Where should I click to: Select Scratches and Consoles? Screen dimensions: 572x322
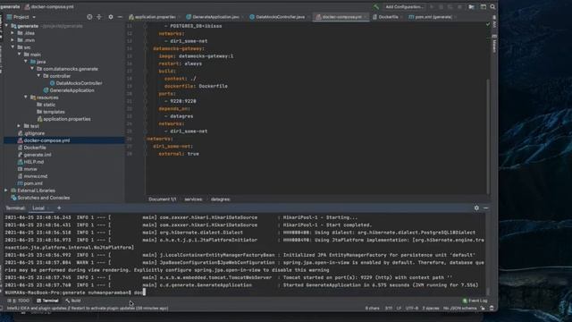40,198
